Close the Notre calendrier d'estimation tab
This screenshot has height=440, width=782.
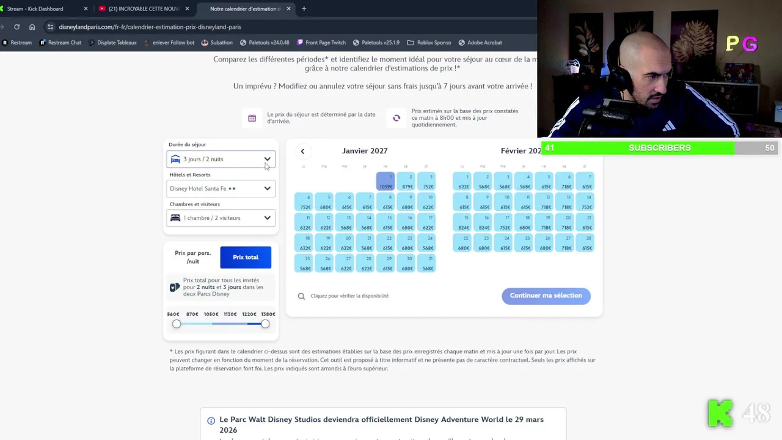click(x=288, y=9)
